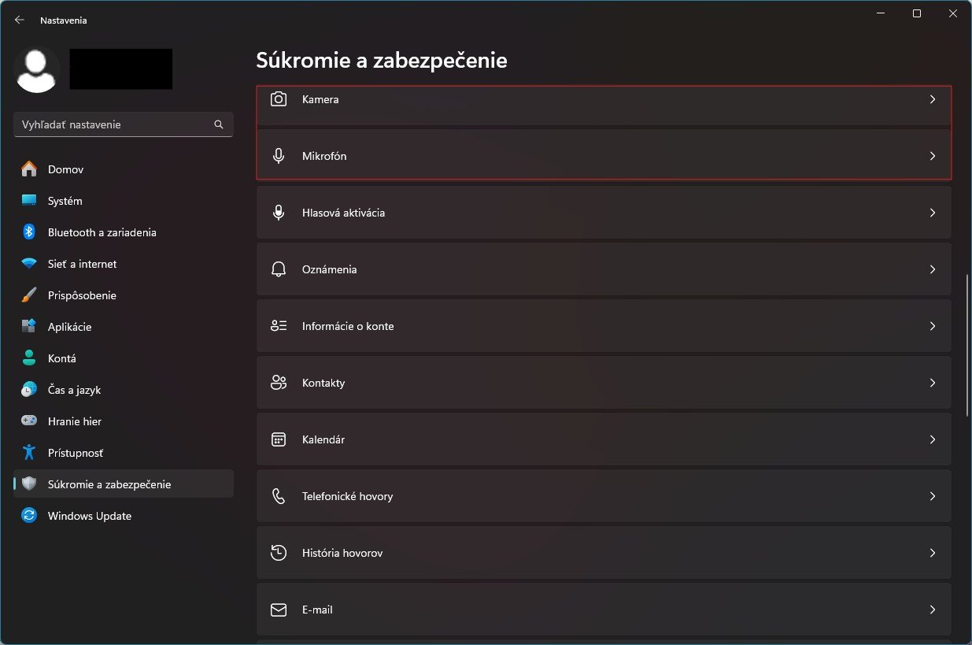Click the gamepad icon for Hranie hier
This screenshot has height=645, width=972.
(x=29, y=421)
